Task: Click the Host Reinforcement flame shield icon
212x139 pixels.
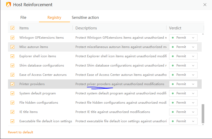Action: click(x=9, y=5)
